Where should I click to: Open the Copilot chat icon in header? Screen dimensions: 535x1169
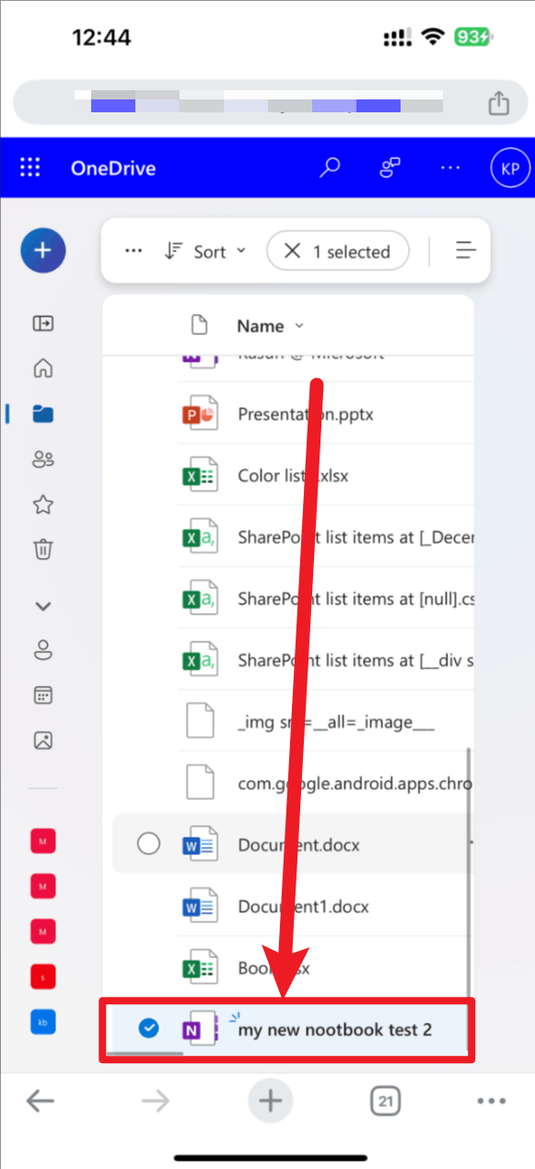click(390, 168)
